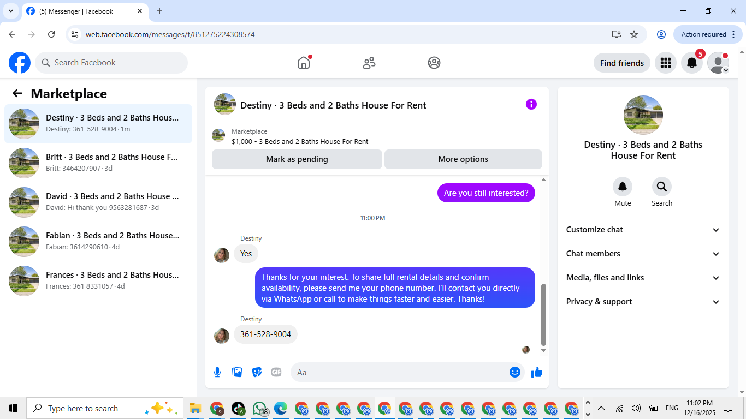
Task: Expand the Chat members section
Action: point(643,254)
